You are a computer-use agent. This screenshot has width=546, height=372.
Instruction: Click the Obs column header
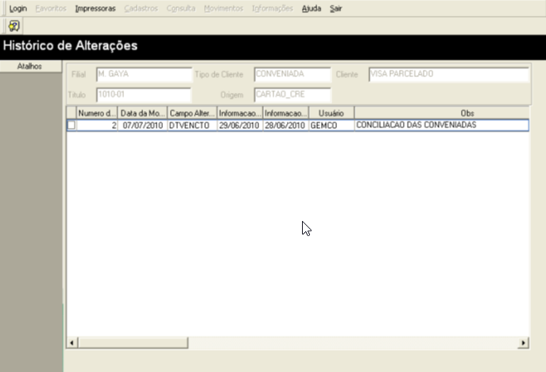pyautogui.click(x=442, y=113)
